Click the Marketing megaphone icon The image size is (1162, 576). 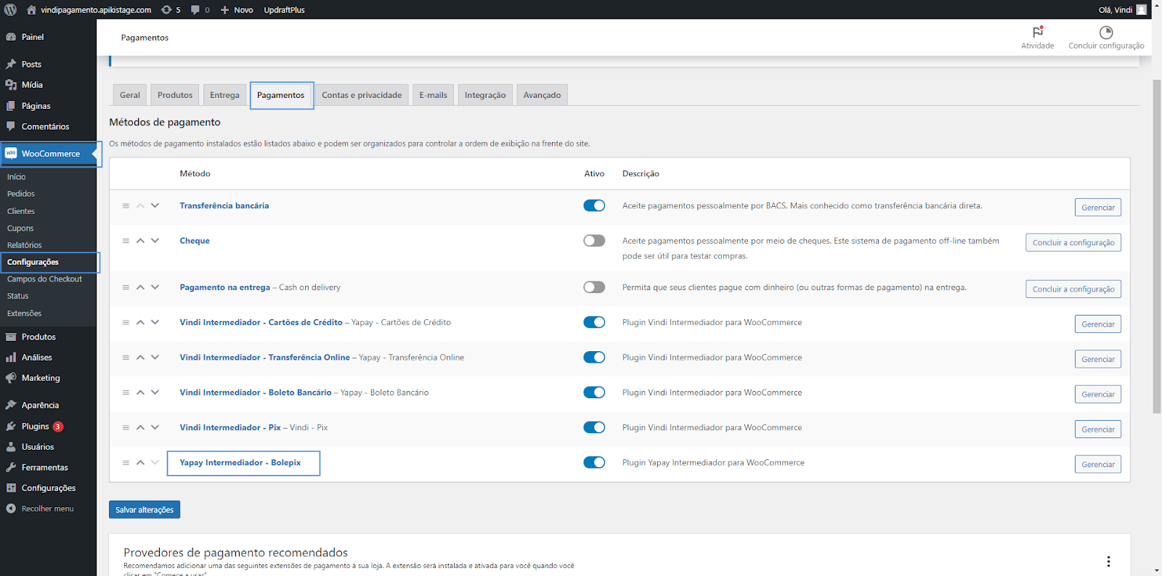tap(11, 378)
